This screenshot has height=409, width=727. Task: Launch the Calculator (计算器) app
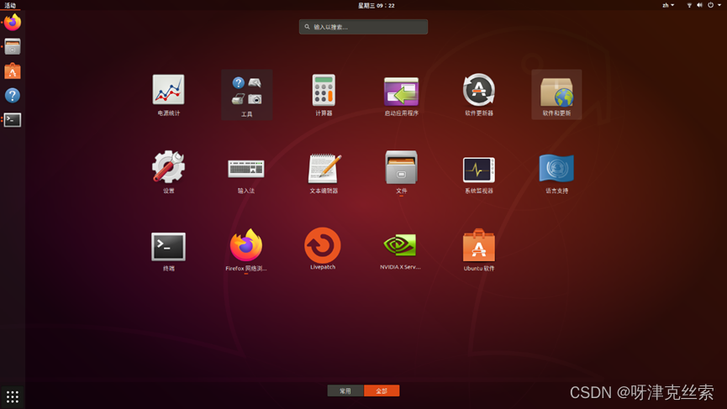(x=324, y=95)
